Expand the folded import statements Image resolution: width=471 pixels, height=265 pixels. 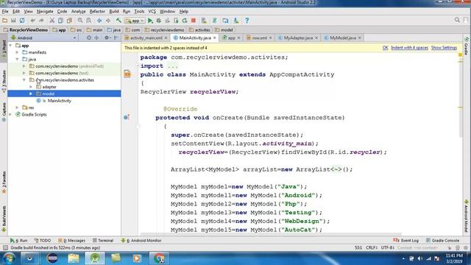coord(138,66)
